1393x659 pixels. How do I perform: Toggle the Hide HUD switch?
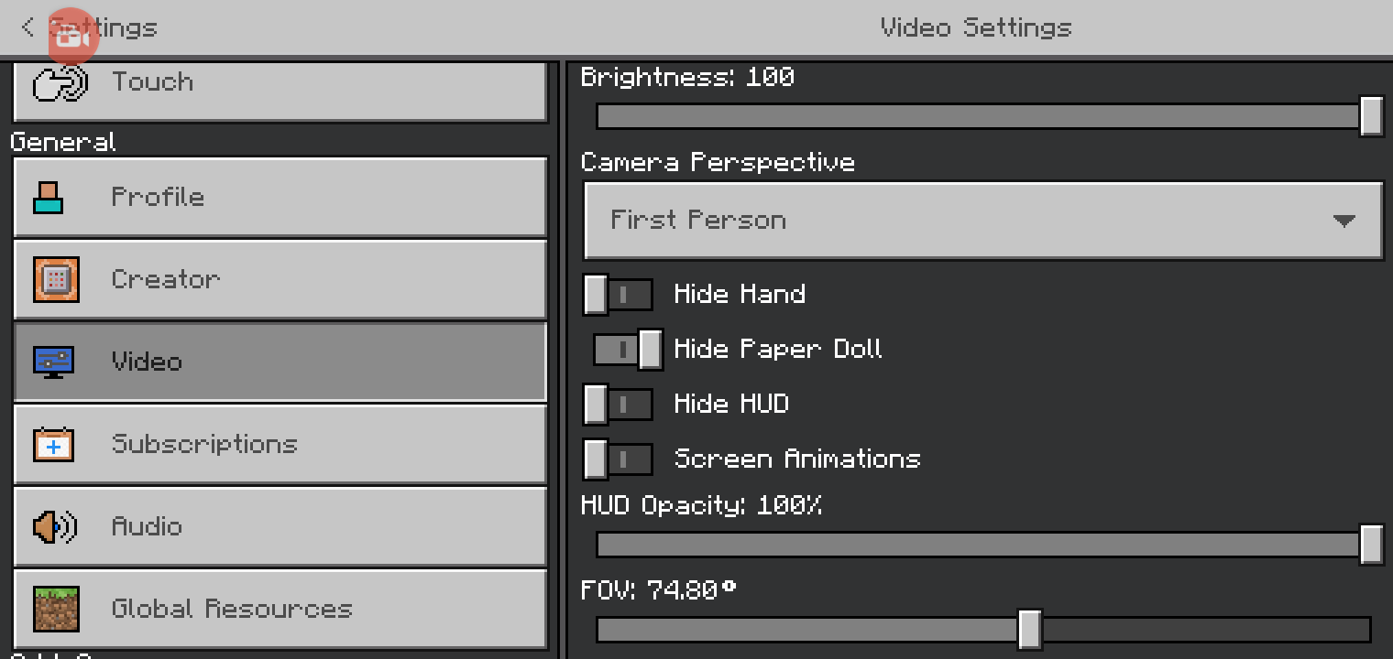618,405
